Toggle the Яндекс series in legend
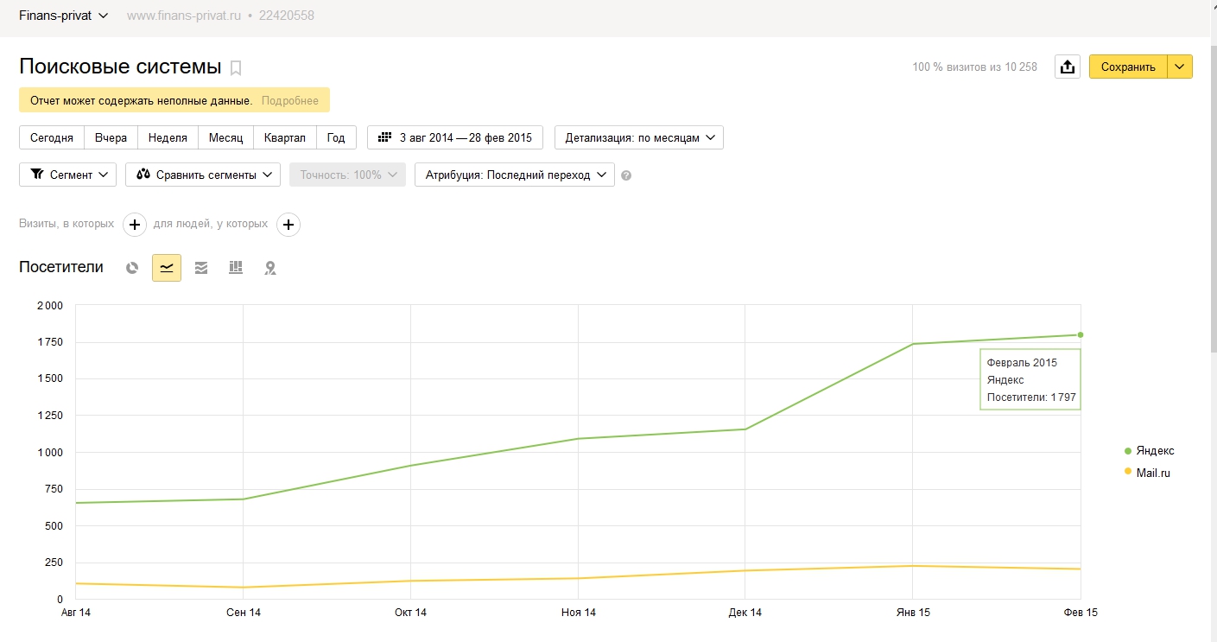 [1154, 451]
